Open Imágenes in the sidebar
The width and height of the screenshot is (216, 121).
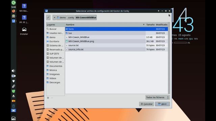(55, 74)
